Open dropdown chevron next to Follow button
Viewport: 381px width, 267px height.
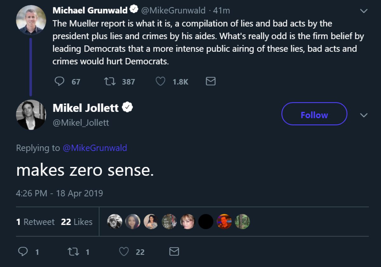(x=364, y=115)
